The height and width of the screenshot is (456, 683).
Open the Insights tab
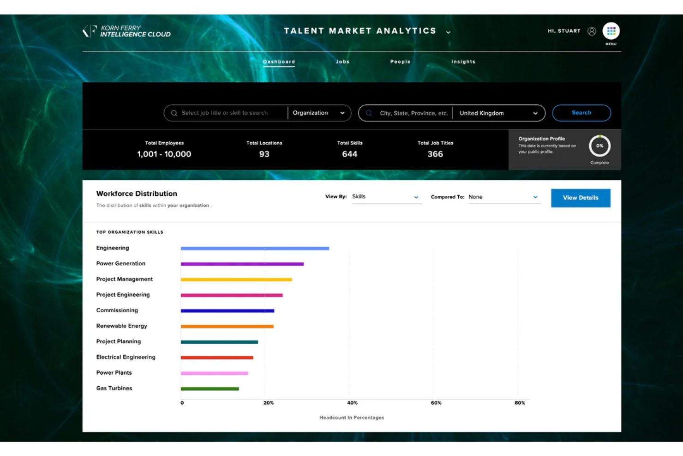463,61
